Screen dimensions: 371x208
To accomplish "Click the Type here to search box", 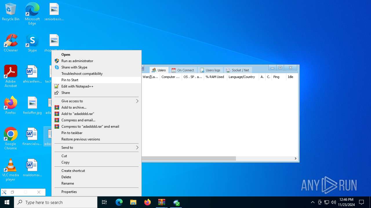I will coord(56,202).
